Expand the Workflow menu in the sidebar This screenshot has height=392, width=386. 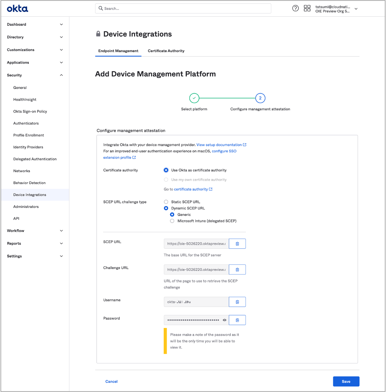click(34, 230)
